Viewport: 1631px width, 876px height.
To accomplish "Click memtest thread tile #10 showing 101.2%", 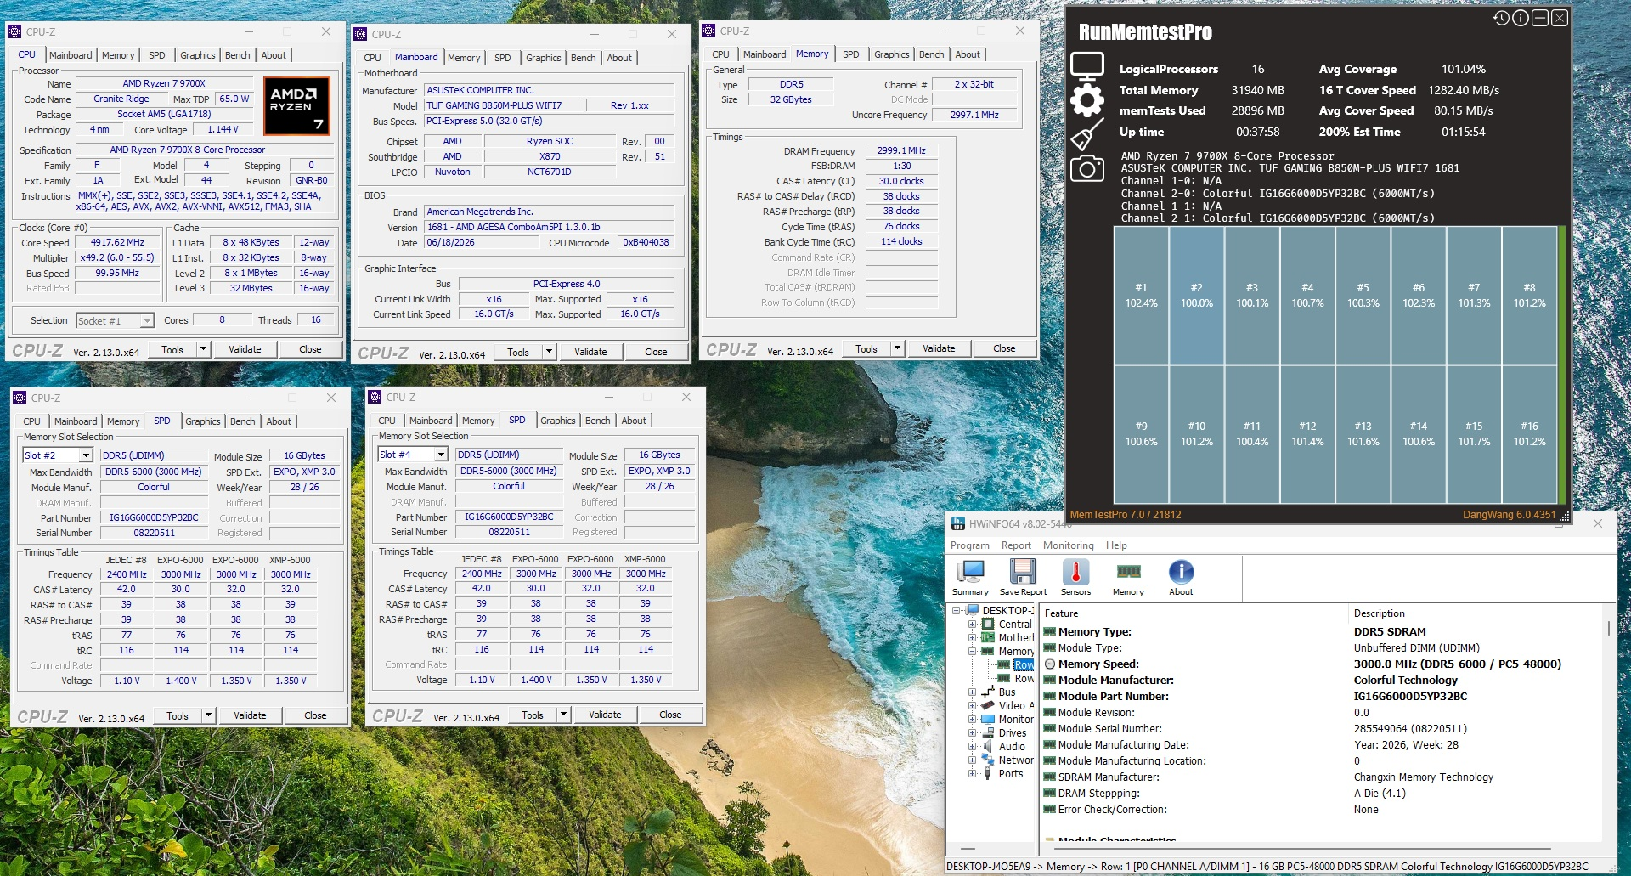I will pos(1196,433).
